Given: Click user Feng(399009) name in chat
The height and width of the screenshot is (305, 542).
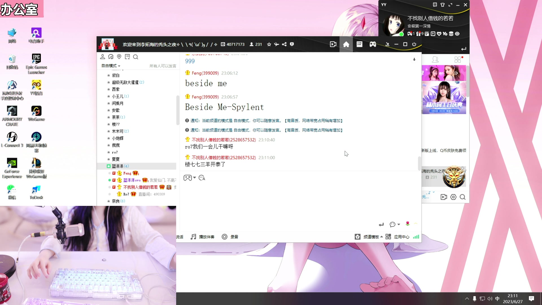Looking at the screenshot, I should click(x=205, y=73).
